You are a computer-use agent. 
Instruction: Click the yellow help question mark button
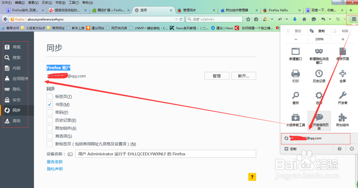pos(252,177)
